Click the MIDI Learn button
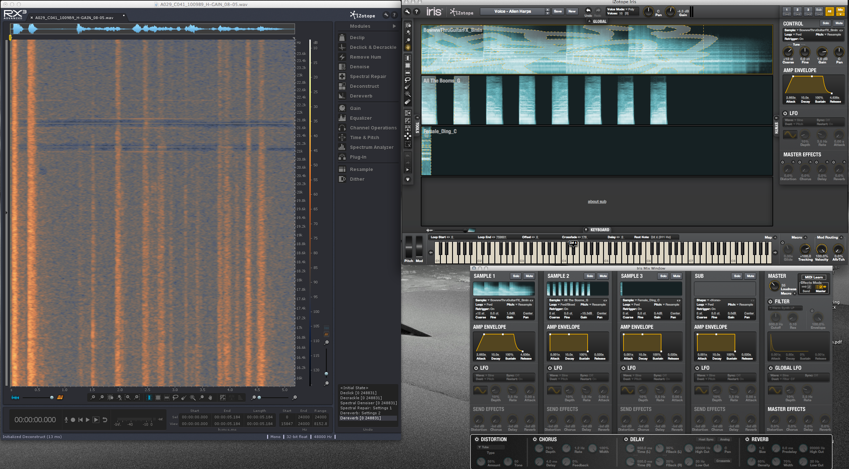 814,277
